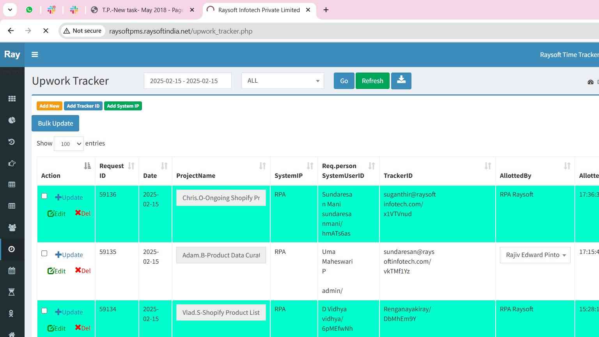Sort table by Date column
This screenshot has height=337, width=599.
[x=164, y=166]
